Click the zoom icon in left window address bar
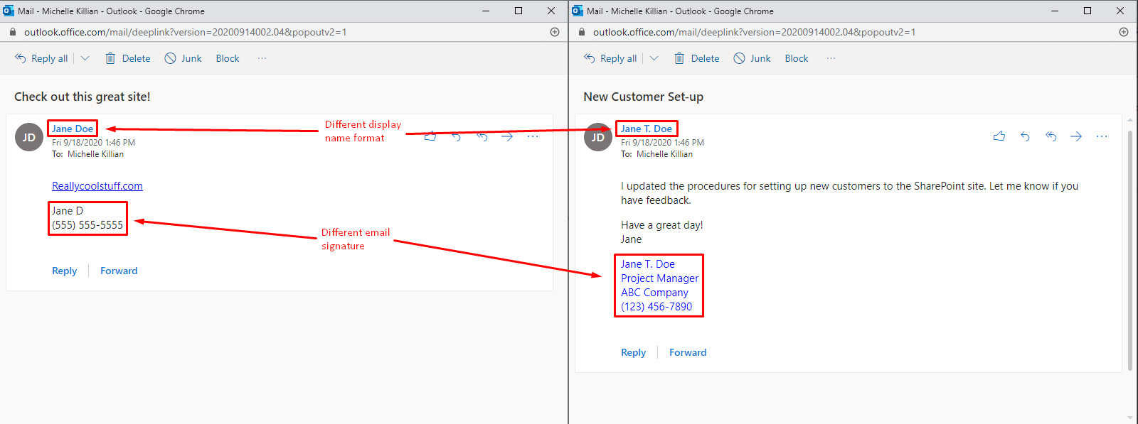This screenshot has height=424, width=1138. click(x=555, y=32)
